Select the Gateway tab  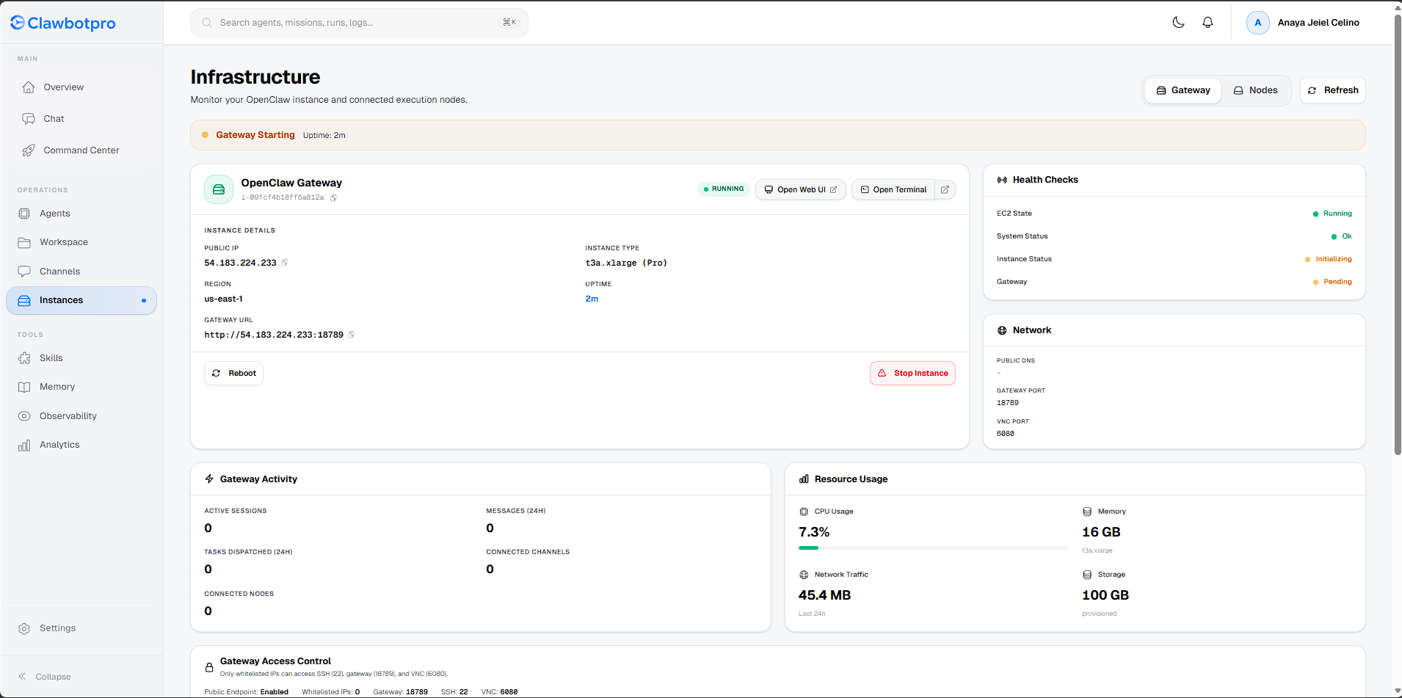(x=1183, y=90)
